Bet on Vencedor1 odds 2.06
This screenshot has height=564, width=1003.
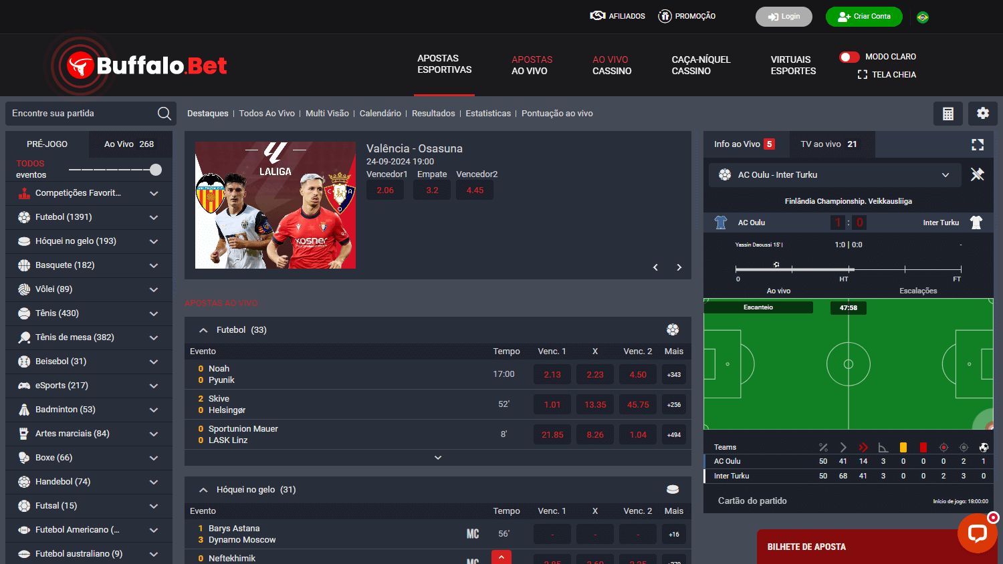pos(385,190)
